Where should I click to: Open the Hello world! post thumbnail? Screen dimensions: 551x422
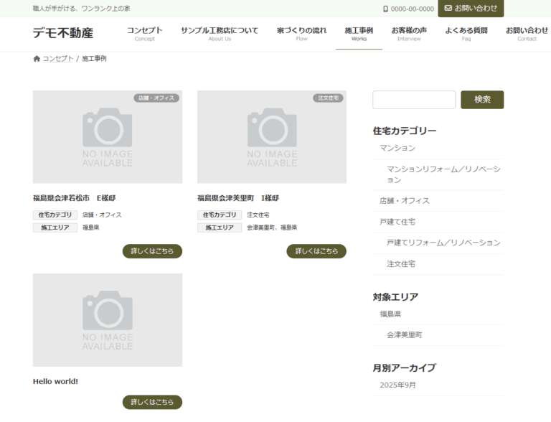[x=108, y=320]
